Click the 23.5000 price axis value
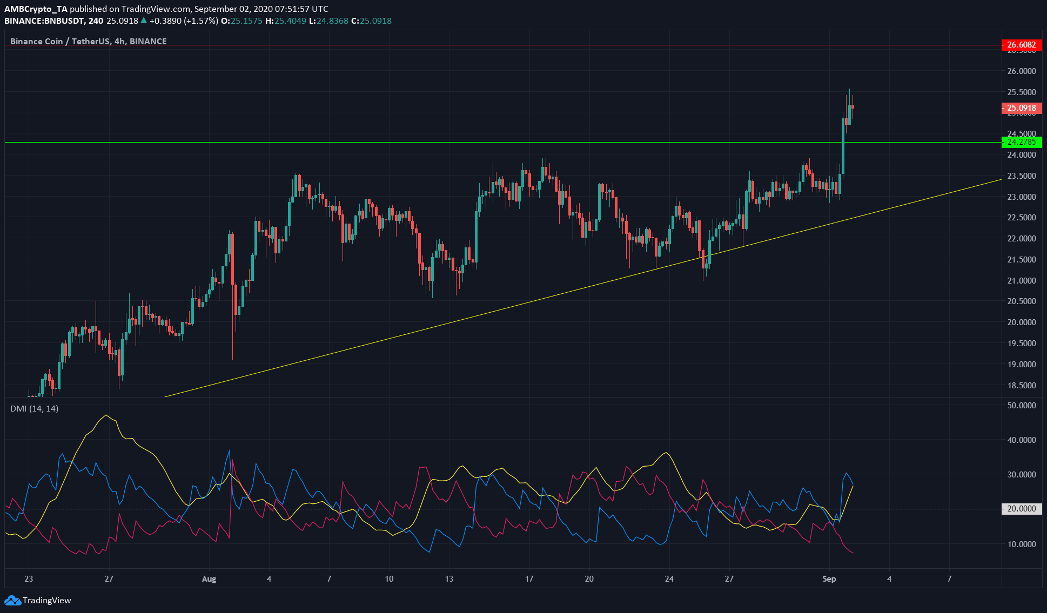 pyautogui.click(x=1022, y=176)
